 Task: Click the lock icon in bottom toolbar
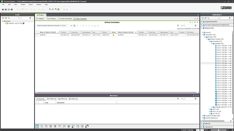pos(69,126)
